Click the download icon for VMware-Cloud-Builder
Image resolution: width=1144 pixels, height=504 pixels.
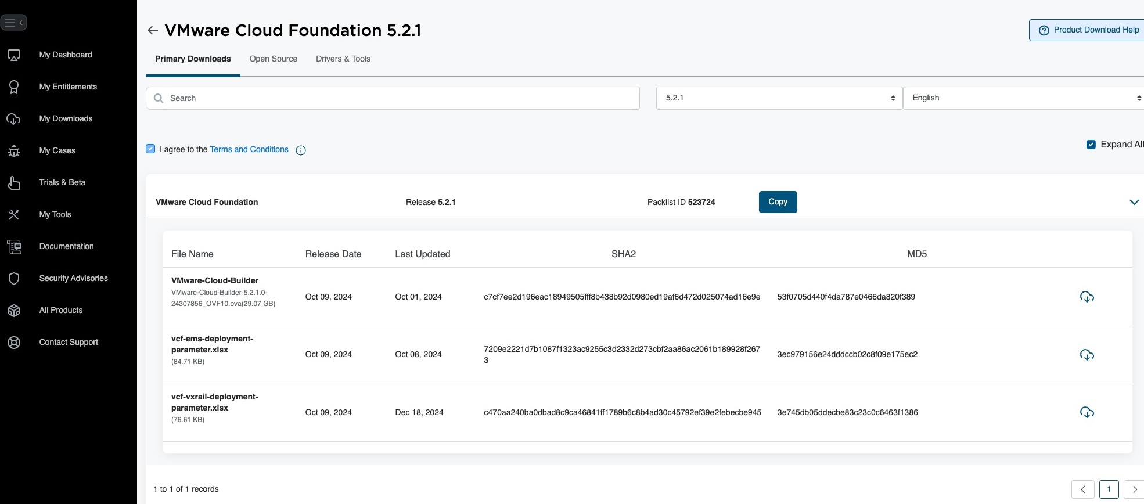tap(1087, 297)
